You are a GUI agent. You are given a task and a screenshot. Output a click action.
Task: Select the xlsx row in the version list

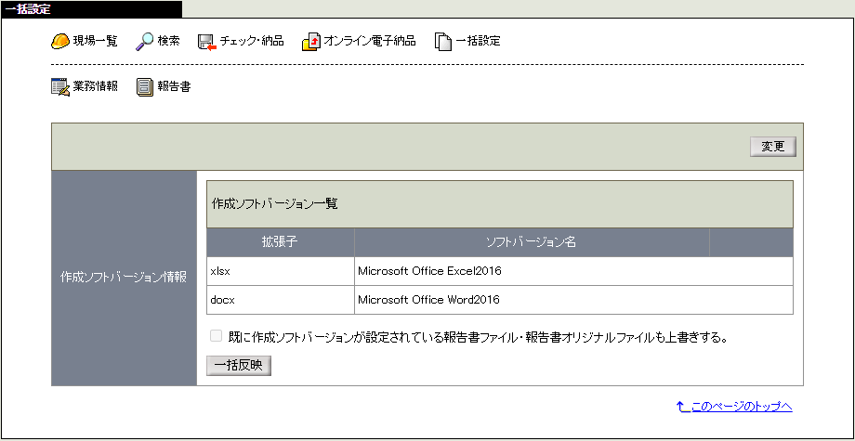[499, 271]
